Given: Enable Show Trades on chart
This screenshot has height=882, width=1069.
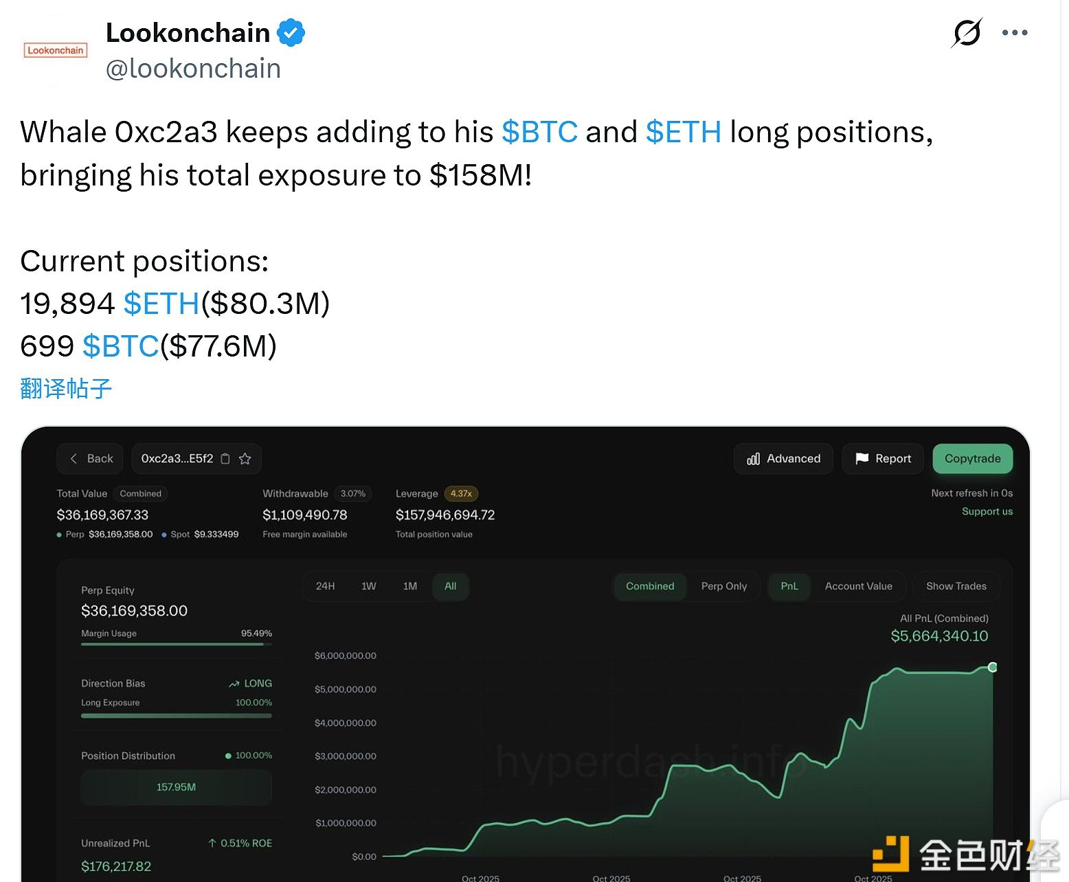Looking at the screenshot, I should pyautogui.click(x=956, y=587).
